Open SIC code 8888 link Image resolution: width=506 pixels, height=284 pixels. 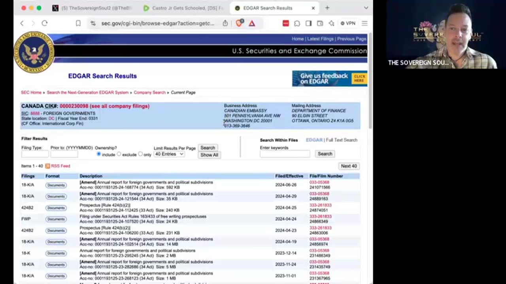[x=35, y=114]
